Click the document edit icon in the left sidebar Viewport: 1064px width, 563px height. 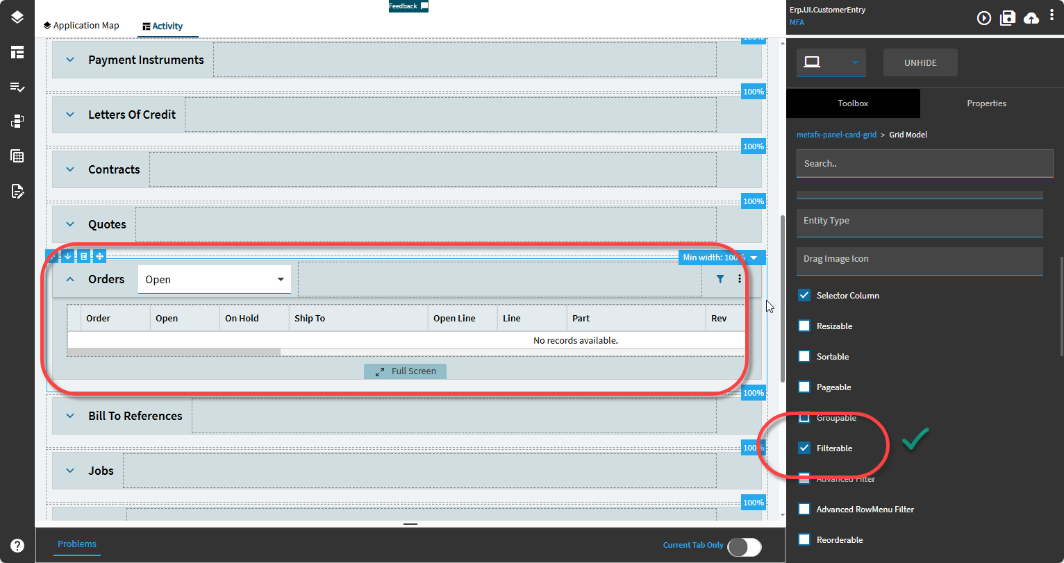17,191
